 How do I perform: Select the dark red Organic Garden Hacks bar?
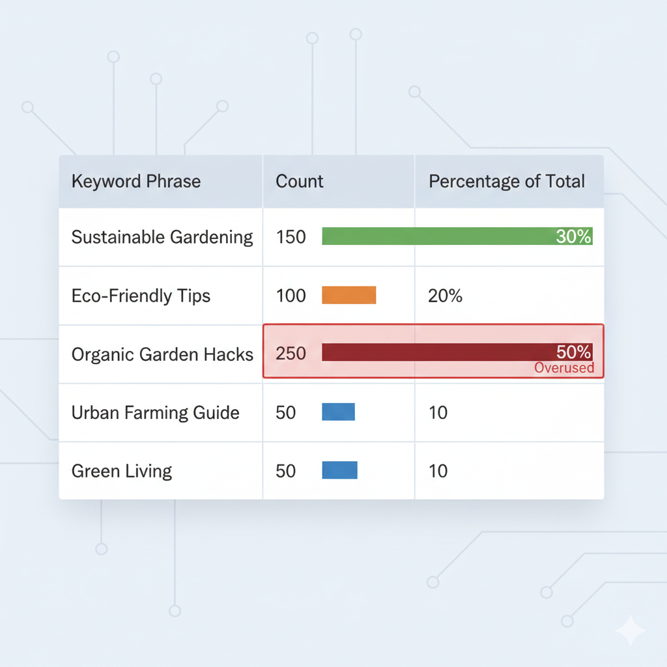436,352
